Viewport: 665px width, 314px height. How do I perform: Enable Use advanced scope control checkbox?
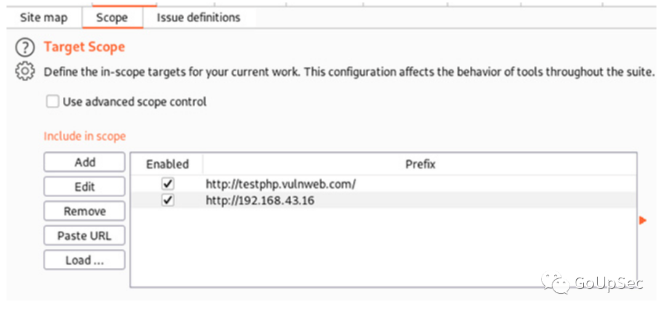coord(52,102)
